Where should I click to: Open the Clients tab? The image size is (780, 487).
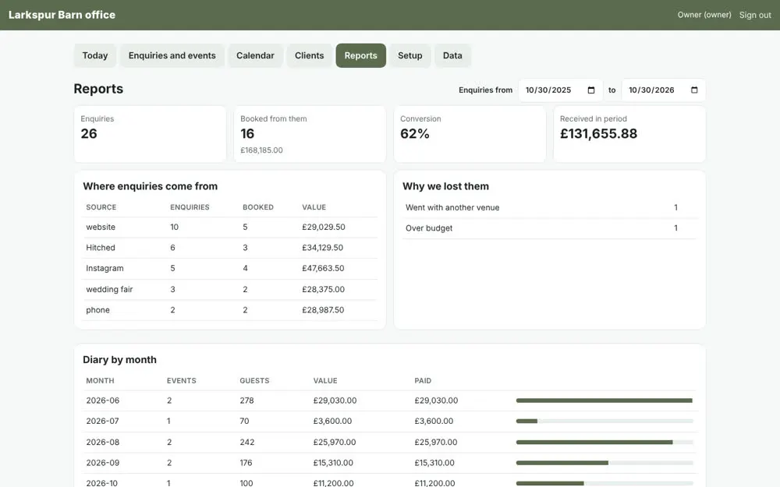(x=310, y=55)
